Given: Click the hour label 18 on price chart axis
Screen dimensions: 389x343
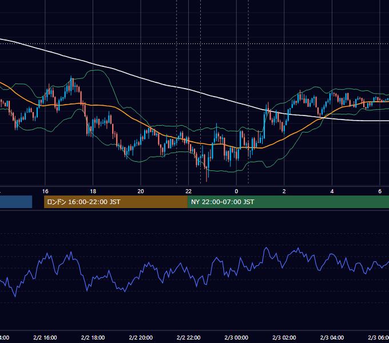Looking at the screenshot, I should [93, 192].
